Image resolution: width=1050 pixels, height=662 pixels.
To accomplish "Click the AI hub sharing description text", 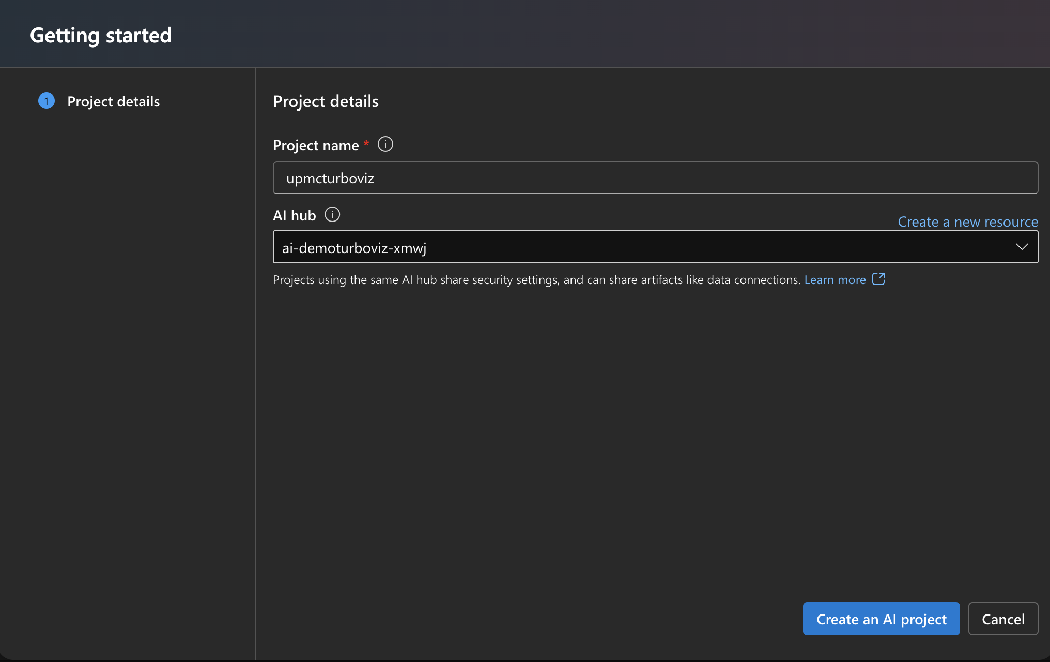I will [536, 280].
